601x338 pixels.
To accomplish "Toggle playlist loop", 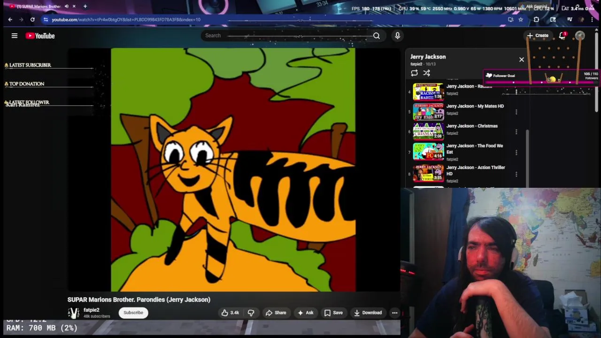I will (x=414, y=73).
